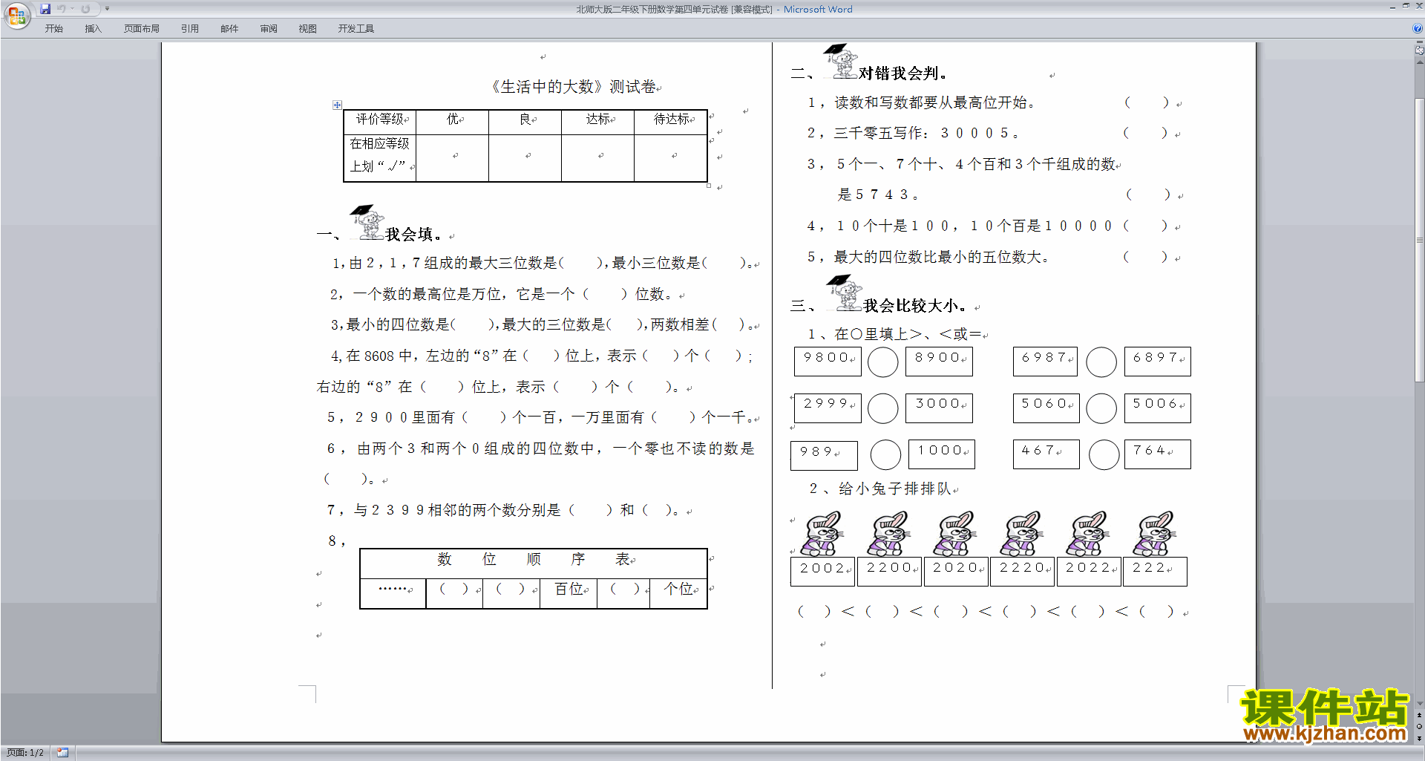This screenshot has height=761, width=1425.
Task: Click the circle between 6987 and 6897
Action: coord(1101,362)
